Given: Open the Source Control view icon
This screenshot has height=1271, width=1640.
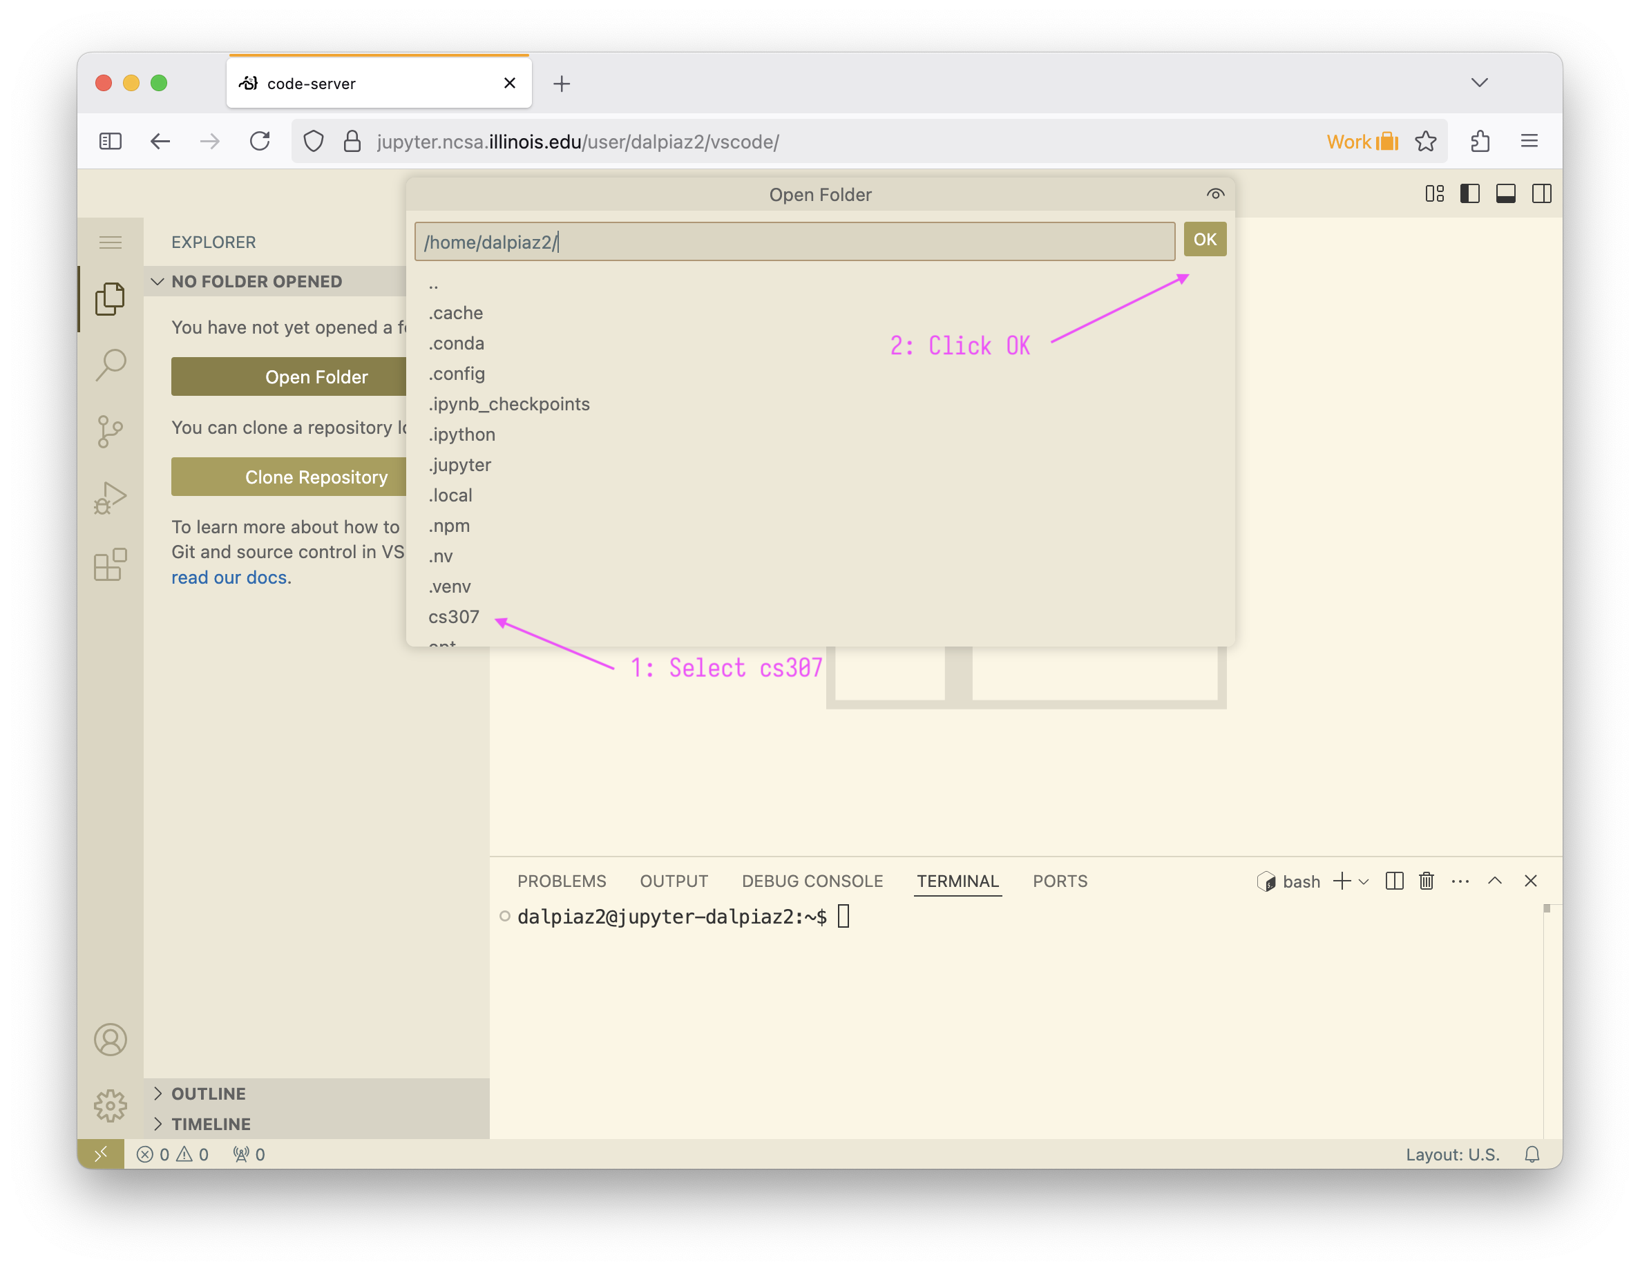Looking at the screenshot, I should point(111,432).
